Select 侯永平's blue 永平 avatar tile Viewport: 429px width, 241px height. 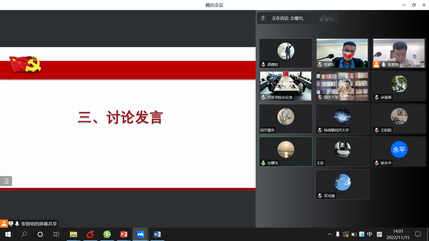399,150
